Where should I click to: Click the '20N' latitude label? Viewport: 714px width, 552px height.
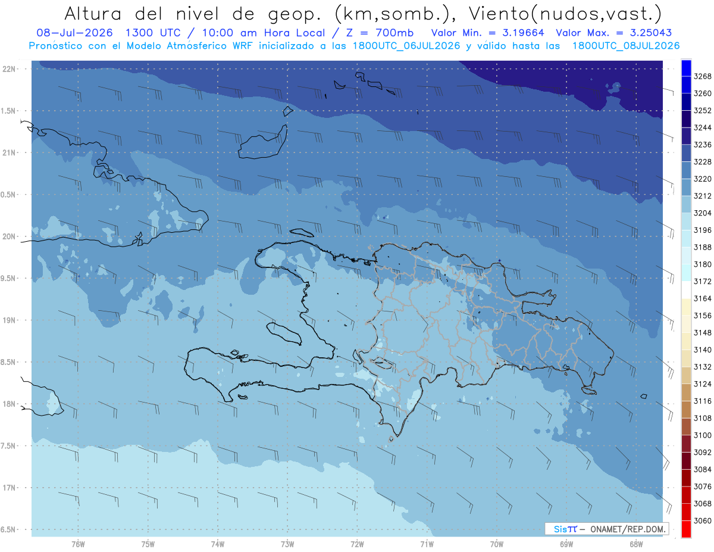coord(9,236)
